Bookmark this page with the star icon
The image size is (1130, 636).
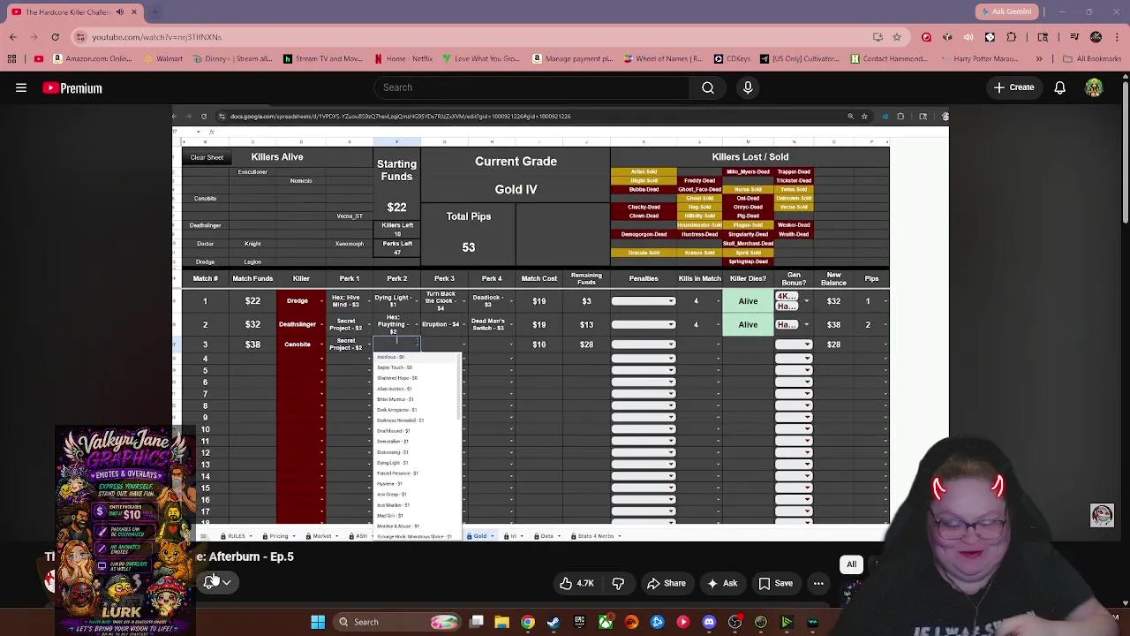(x=897, y=37)
